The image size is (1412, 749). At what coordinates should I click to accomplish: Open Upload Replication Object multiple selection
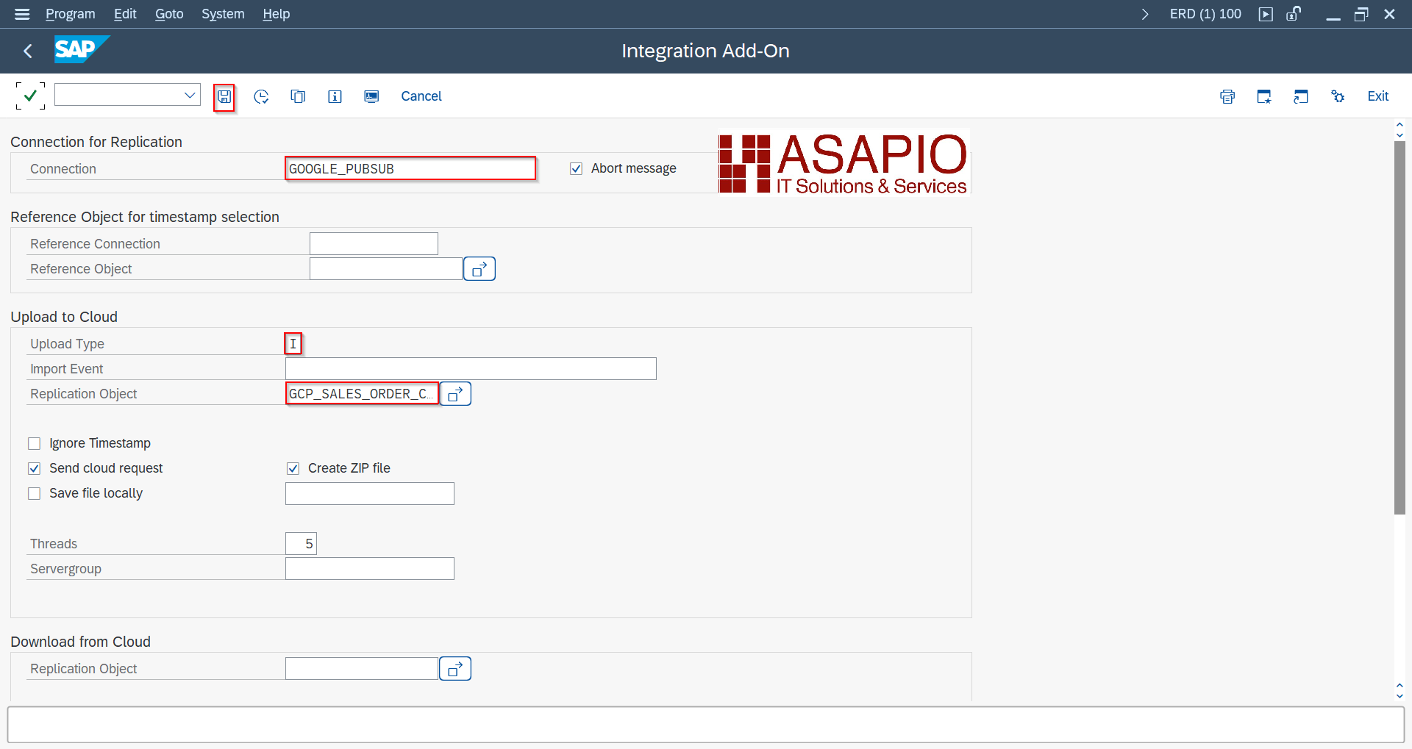pos(455,394)
